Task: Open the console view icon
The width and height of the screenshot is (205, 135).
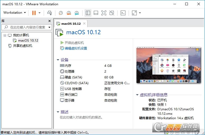Action: click(x=123, y=13)
